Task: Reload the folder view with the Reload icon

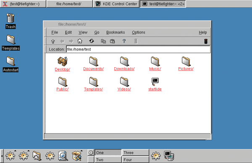Action: (x=92, y=41)
